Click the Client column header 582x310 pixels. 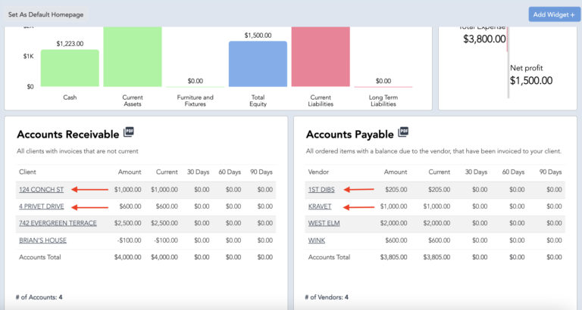pyautogui.click(x=27, y=172)
